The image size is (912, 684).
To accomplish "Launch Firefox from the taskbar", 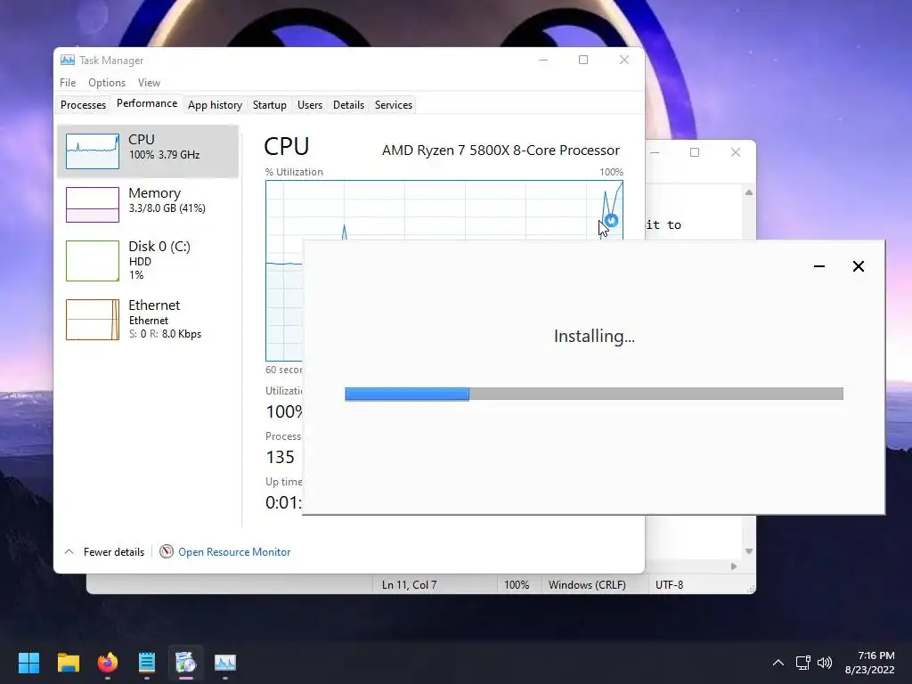I will [108, 663].
